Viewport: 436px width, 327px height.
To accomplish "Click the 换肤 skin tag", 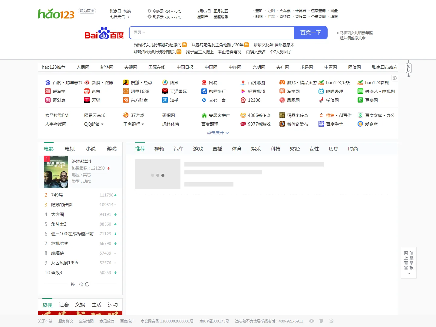I will (408, 68).
